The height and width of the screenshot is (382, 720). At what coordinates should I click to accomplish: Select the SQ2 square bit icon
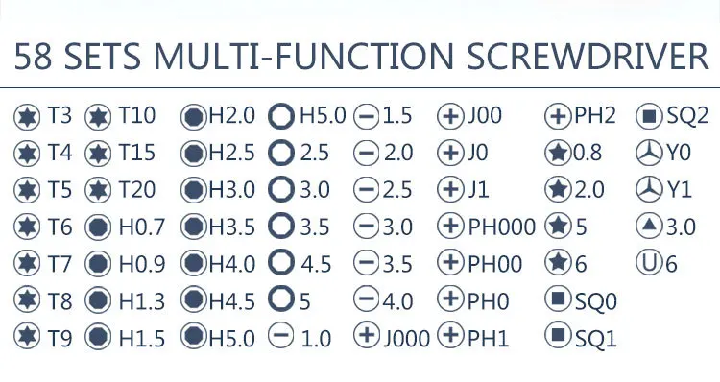[x=649, y=116]
